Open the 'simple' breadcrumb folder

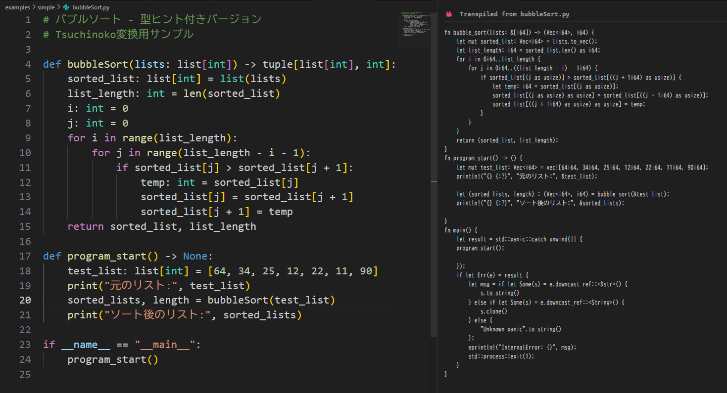pyautogui.click(x=47, y=7)
